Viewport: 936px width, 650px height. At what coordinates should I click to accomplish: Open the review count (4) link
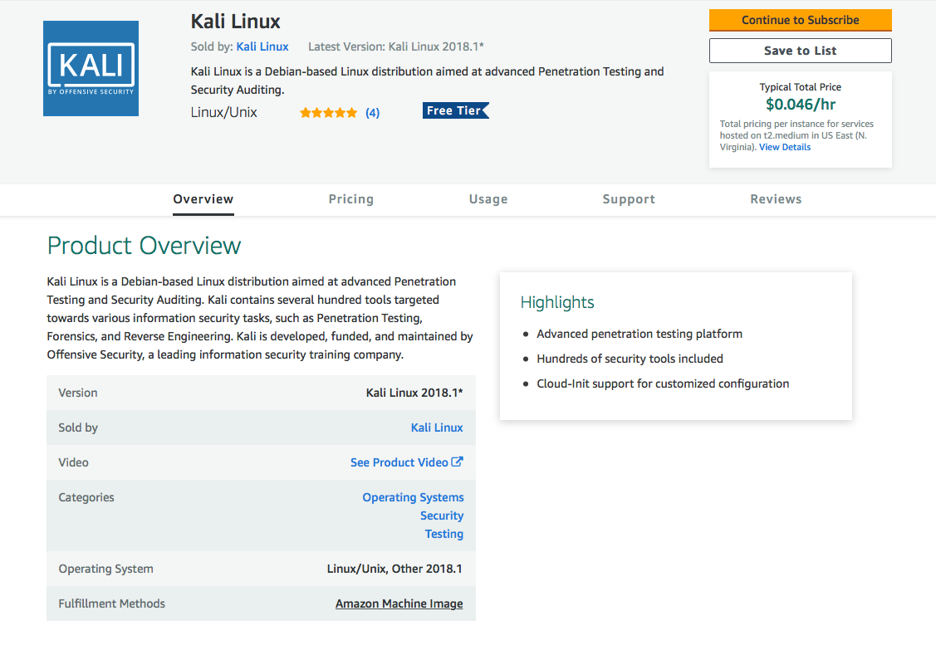click(373, 113)
